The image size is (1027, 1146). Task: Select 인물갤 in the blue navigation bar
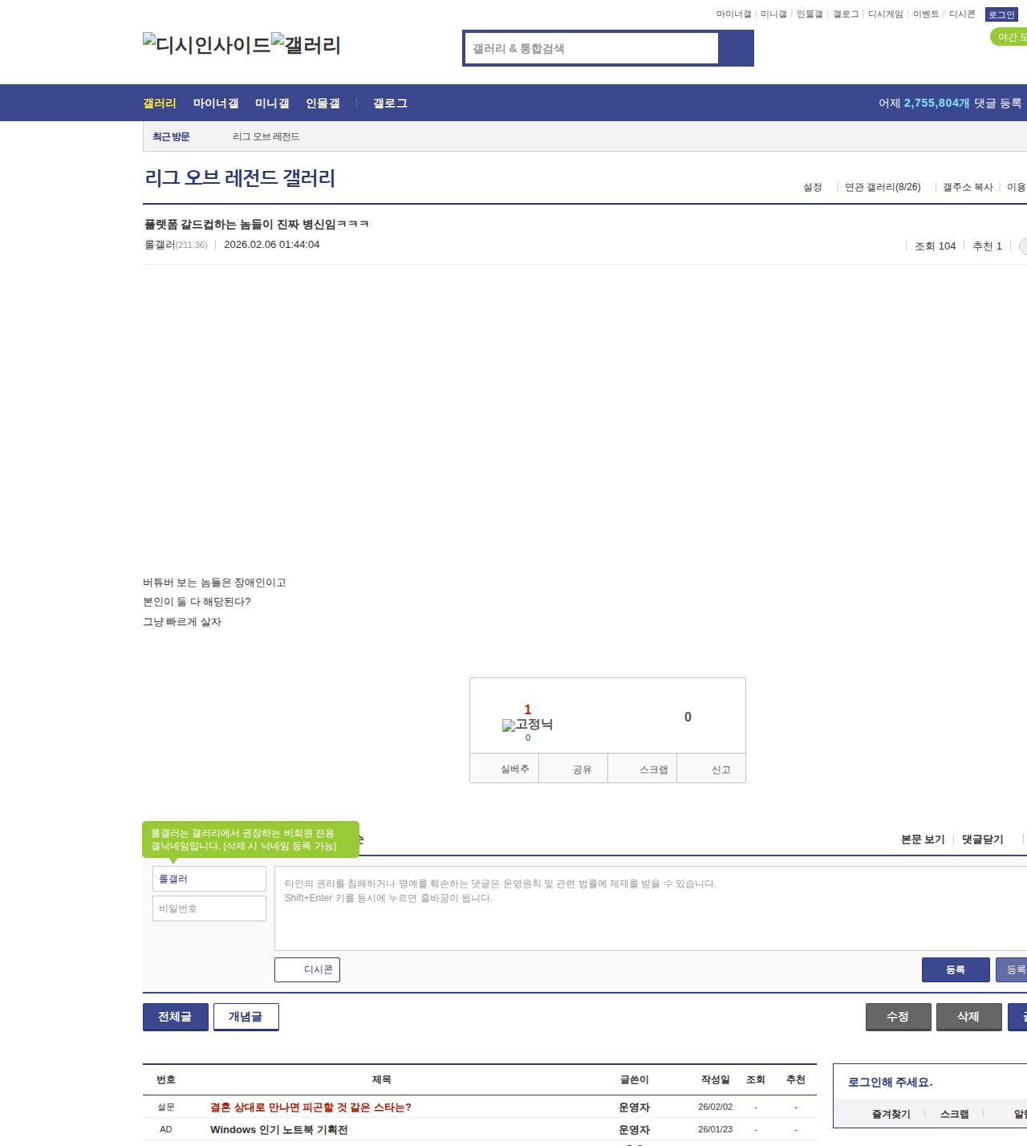point(323,104)
